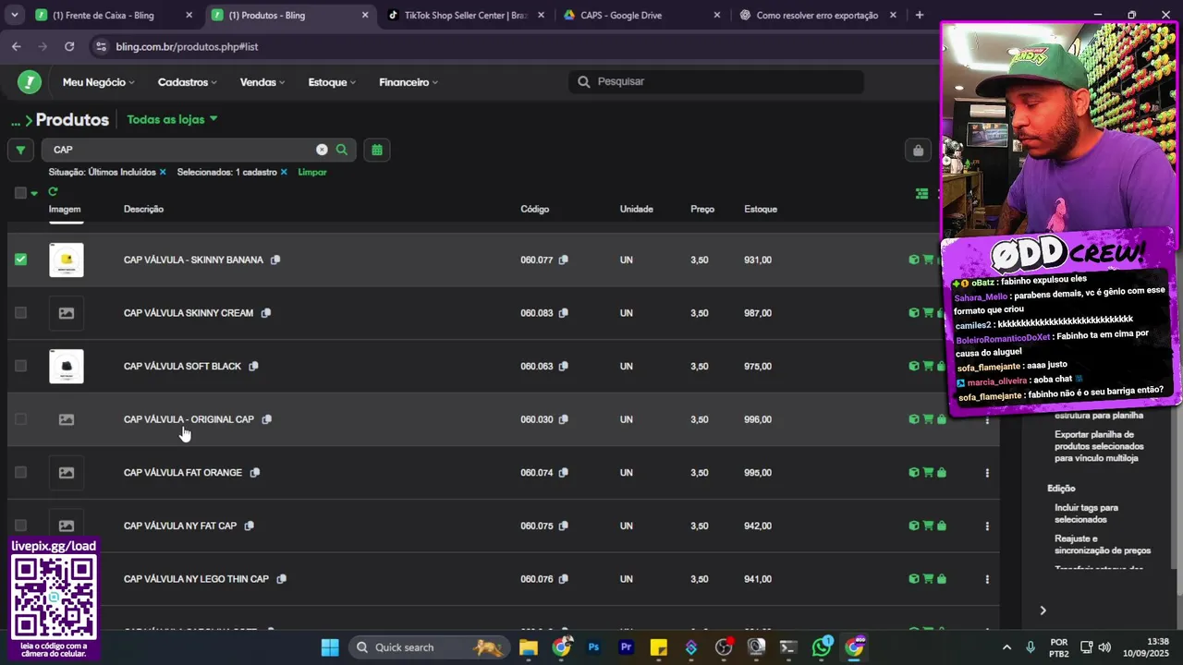
Task: Open the Todas as lojas dropdown
Action: tap(172, 119)
